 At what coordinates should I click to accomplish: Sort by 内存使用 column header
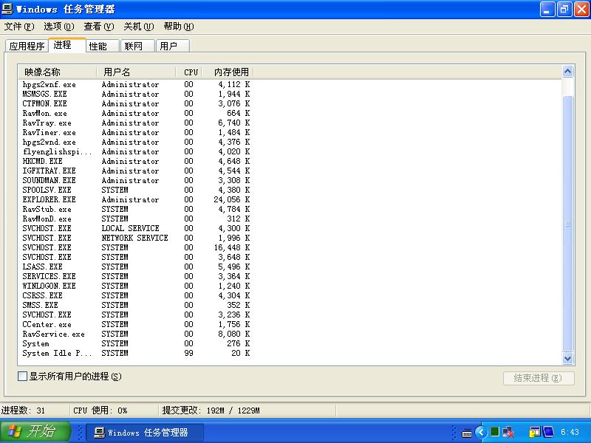[x=228, y=72]
